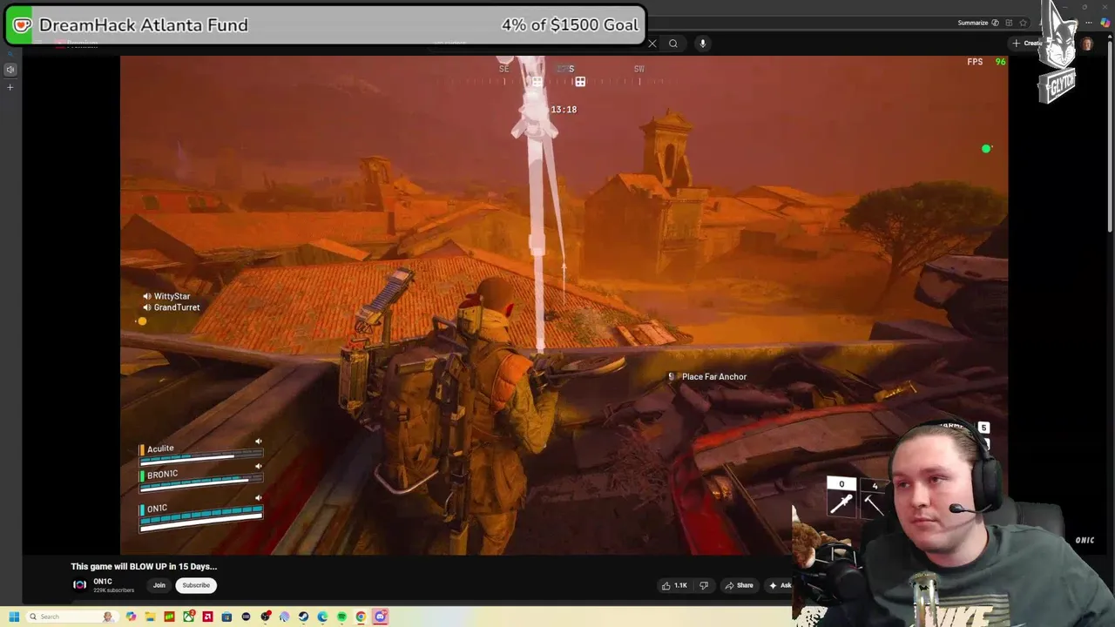Share the video
The height and width of the screenshot is (627, 1115).
click(739, 585)
